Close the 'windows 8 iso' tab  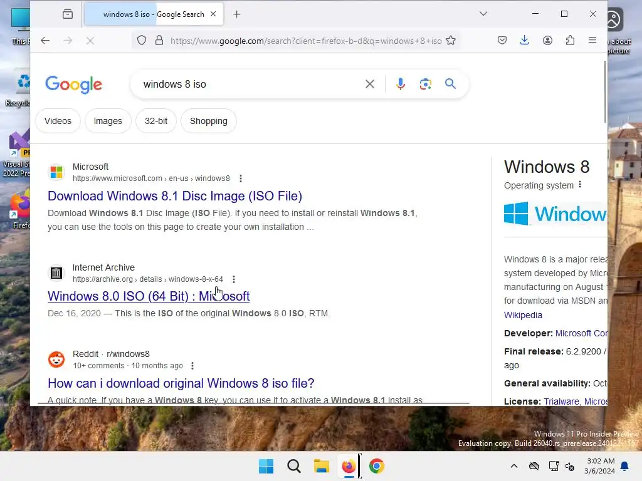coord(213,14)
